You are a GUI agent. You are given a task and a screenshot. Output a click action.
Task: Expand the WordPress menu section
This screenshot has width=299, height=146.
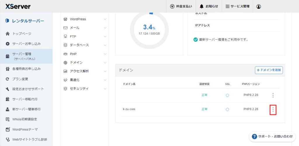click(85, 19)
